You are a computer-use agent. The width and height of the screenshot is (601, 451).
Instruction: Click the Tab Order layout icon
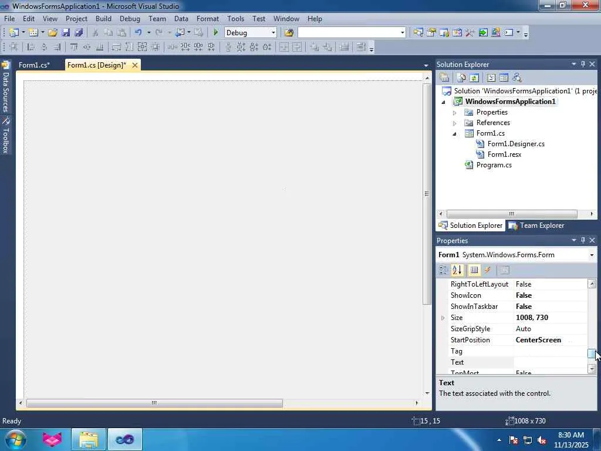coord(361,47)
